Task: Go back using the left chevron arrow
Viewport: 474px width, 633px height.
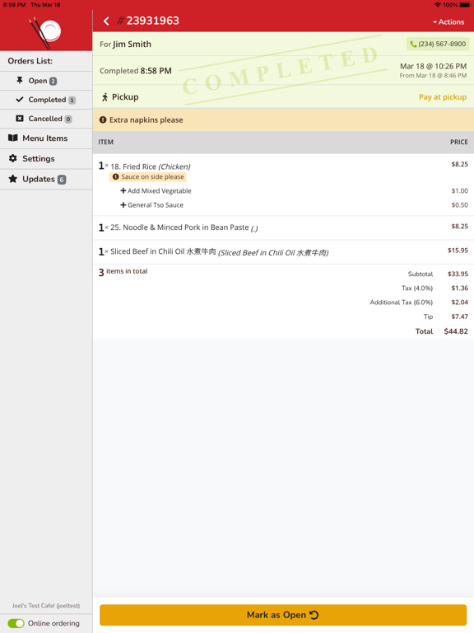Action: (106, 21)
